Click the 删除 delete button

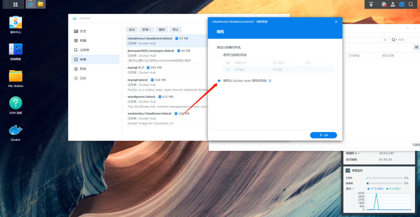162,30
